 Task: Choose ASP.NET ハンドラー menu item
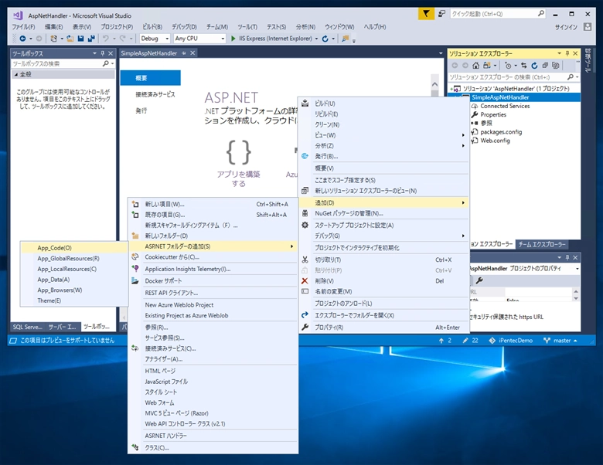(213, 436)
